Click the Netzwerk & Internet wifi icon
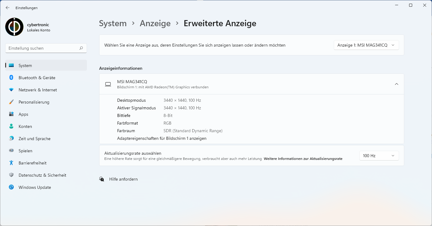This screenshot has width=432, height=226. 11,90
